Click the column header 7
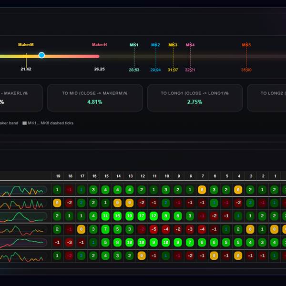The width and height of the screenshot is (286, 286). coord(203,176)
